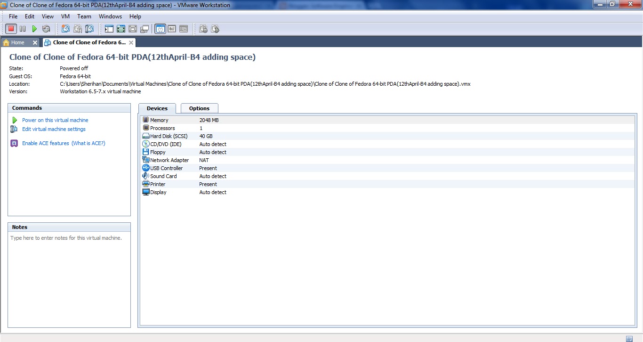Click the Reset virtual machine toolbar icon
This screenshot has width=643, height=342.
point(46,29)
